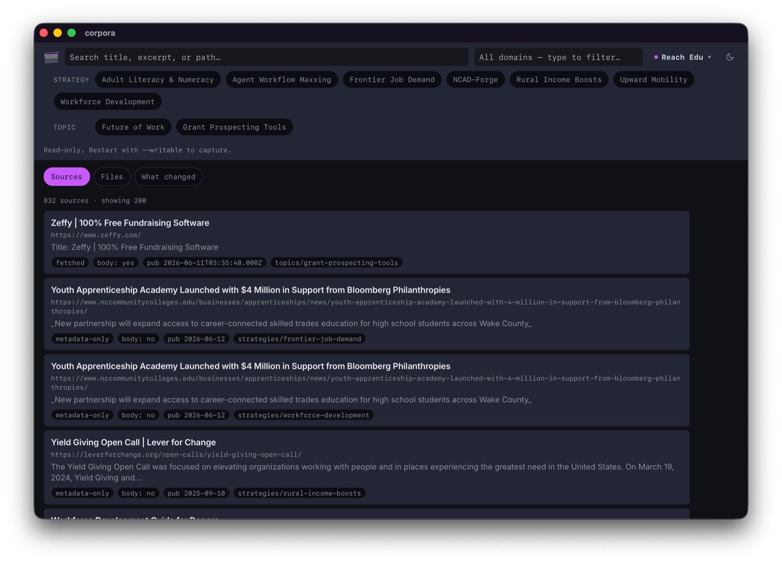Open the Yield Giving Open Call source title
Screen dimensions: 782x564
click(133, 442)
